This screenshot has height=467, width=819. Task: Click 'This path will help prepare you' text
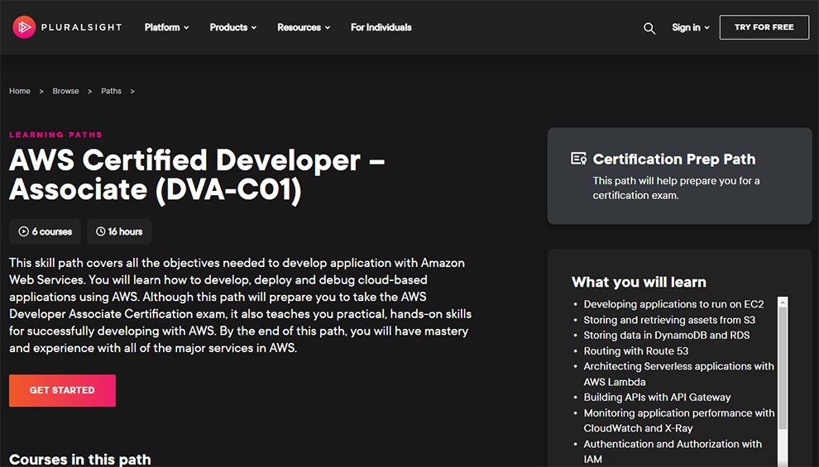click(676, 188)
